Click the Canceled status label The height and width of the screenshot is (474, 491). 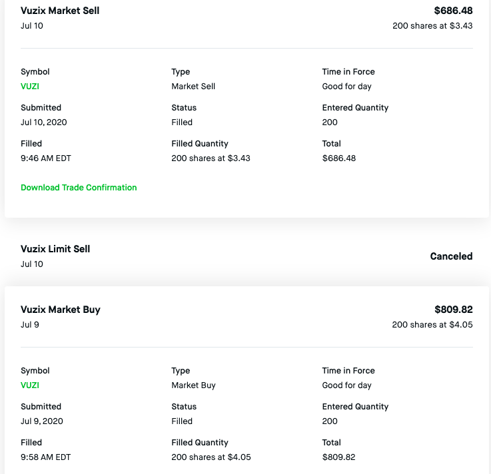click(x=451, y=256)
